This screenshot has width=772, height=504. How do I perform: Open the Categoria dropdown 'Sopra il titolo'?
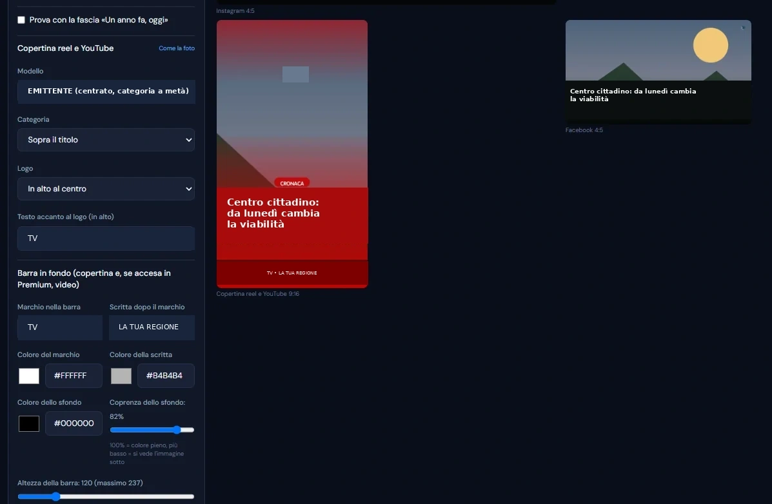[106, 140]
